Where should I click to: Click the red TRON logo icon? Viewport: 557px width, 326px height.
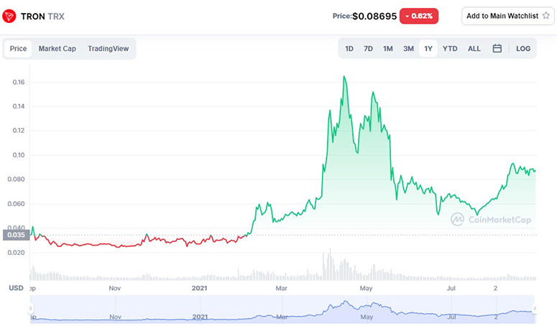coord(9,17)
